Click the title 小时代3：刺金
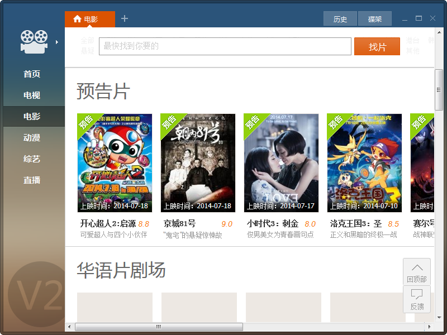Image resolution: width=447 pixels, height=335 pixels. click(273, 224)
